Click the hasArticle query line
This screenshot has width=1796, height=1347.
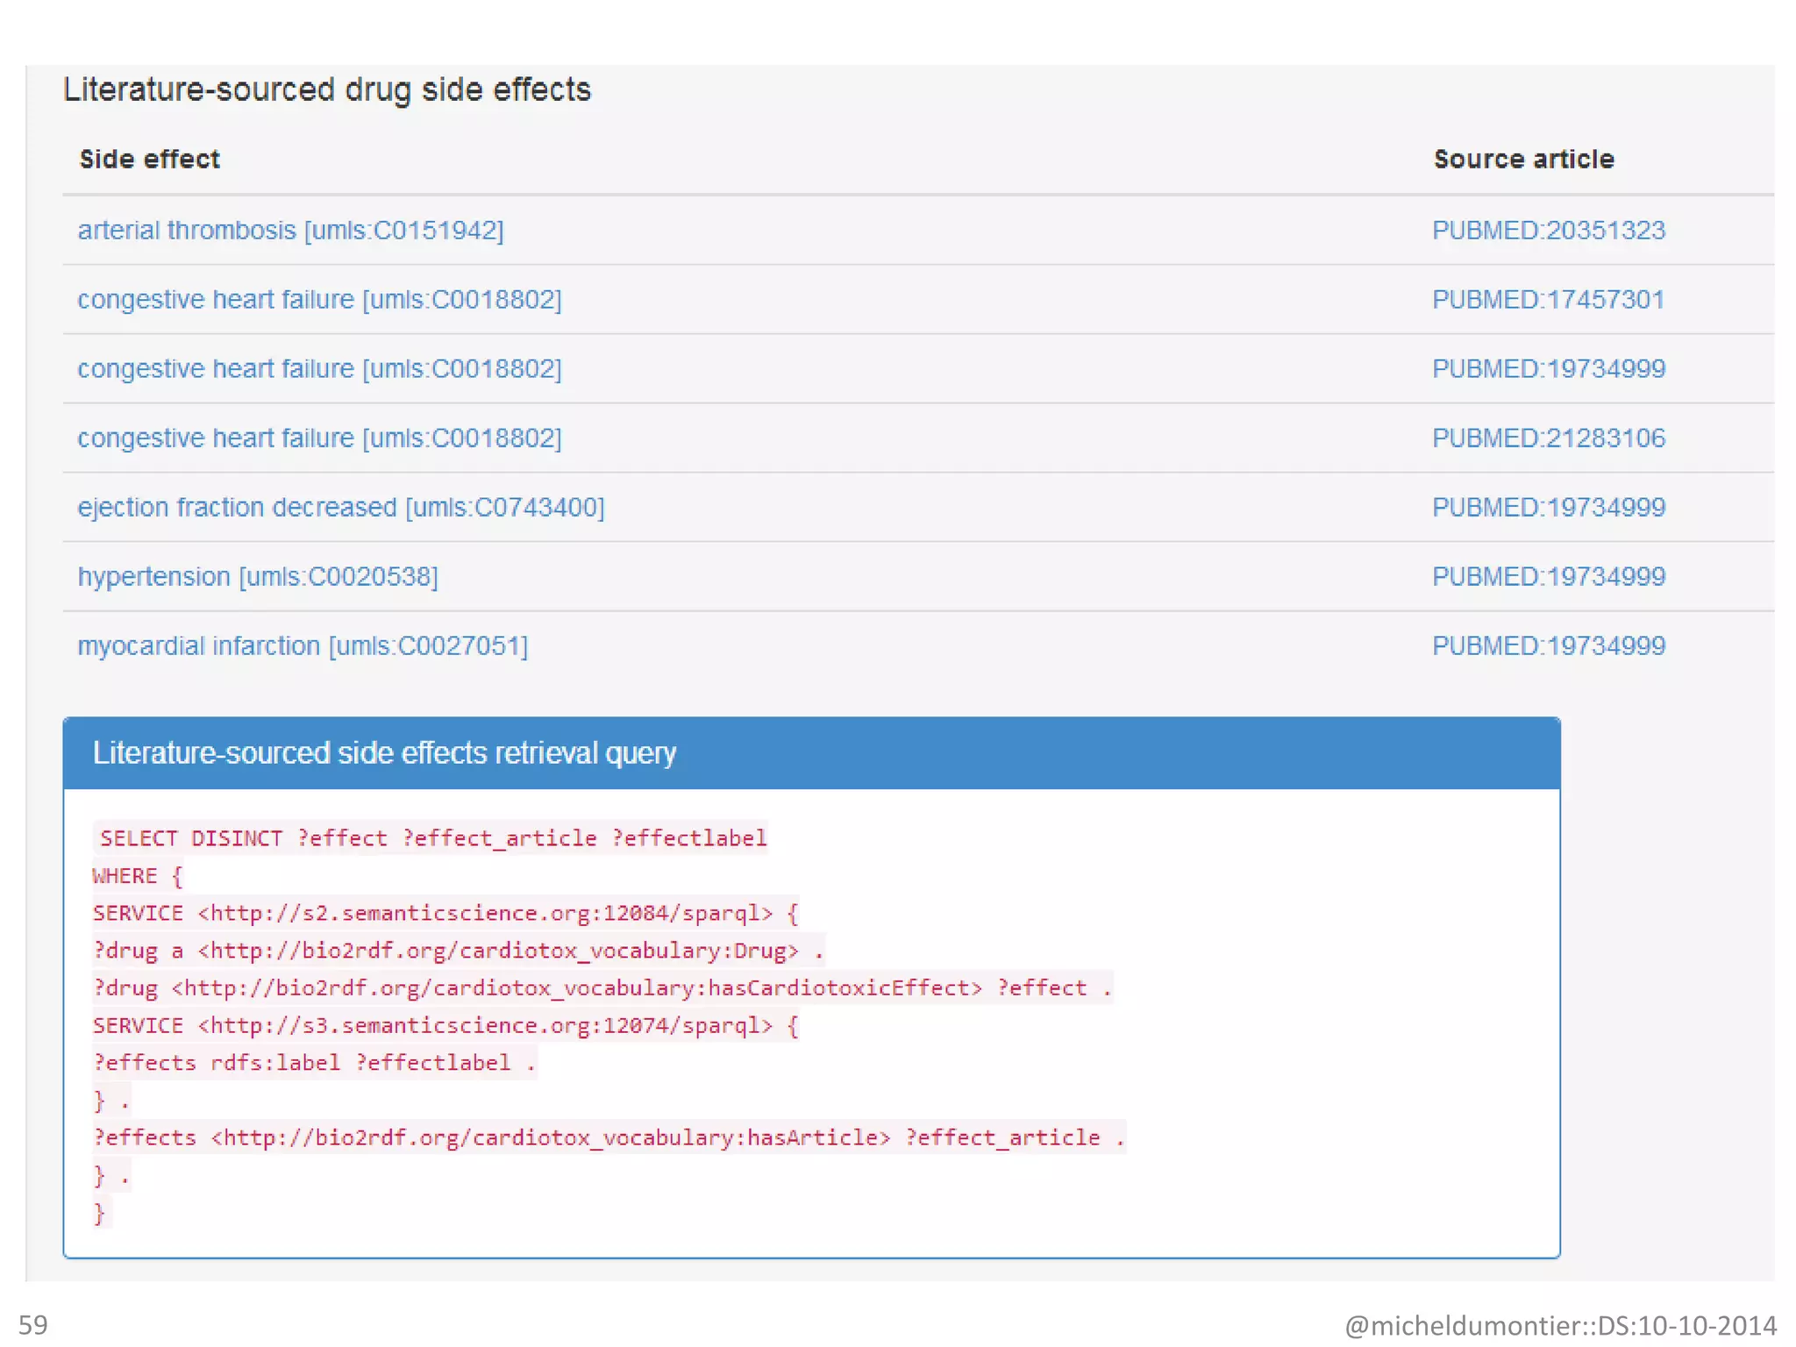[x=609, y=1137]
